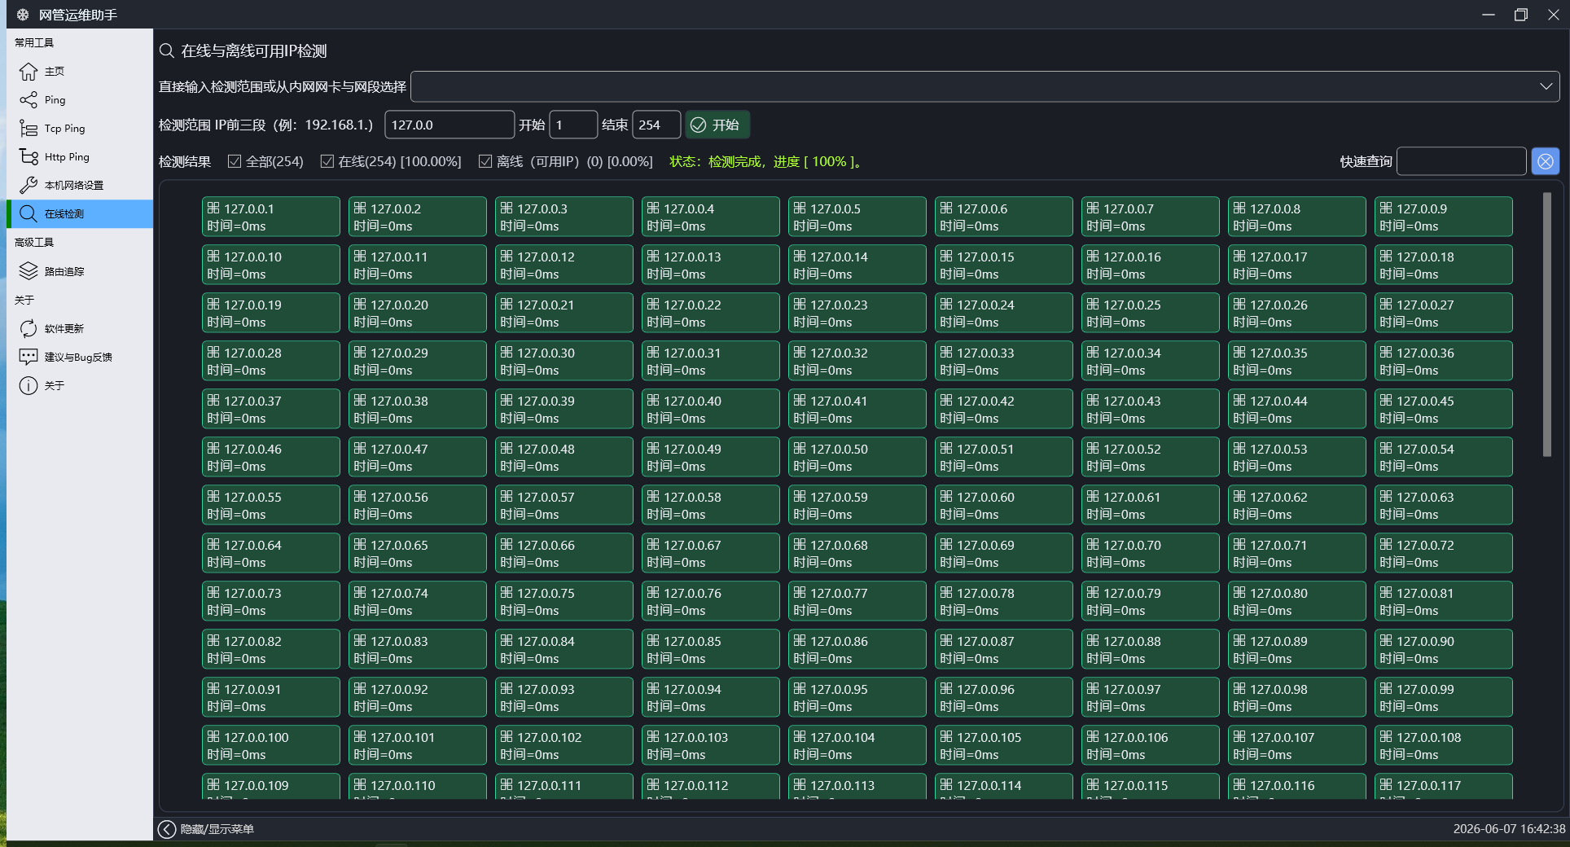Select the 在线检测 entry
The width and height of the screenshot is (1570, 847).
[x=80, y=214]
